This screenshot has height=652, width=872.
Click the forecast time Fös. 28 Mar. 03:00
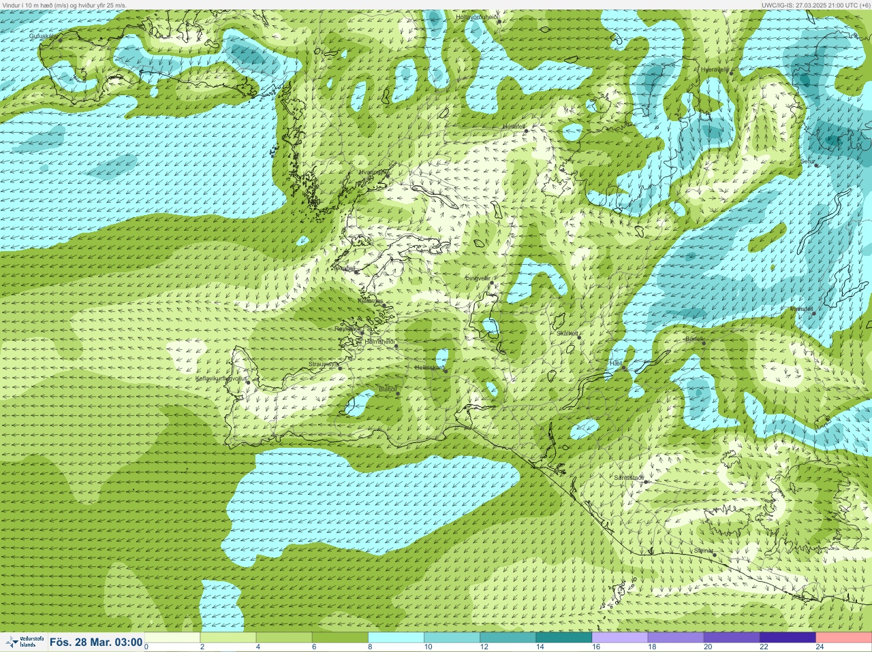pos(96,642)
